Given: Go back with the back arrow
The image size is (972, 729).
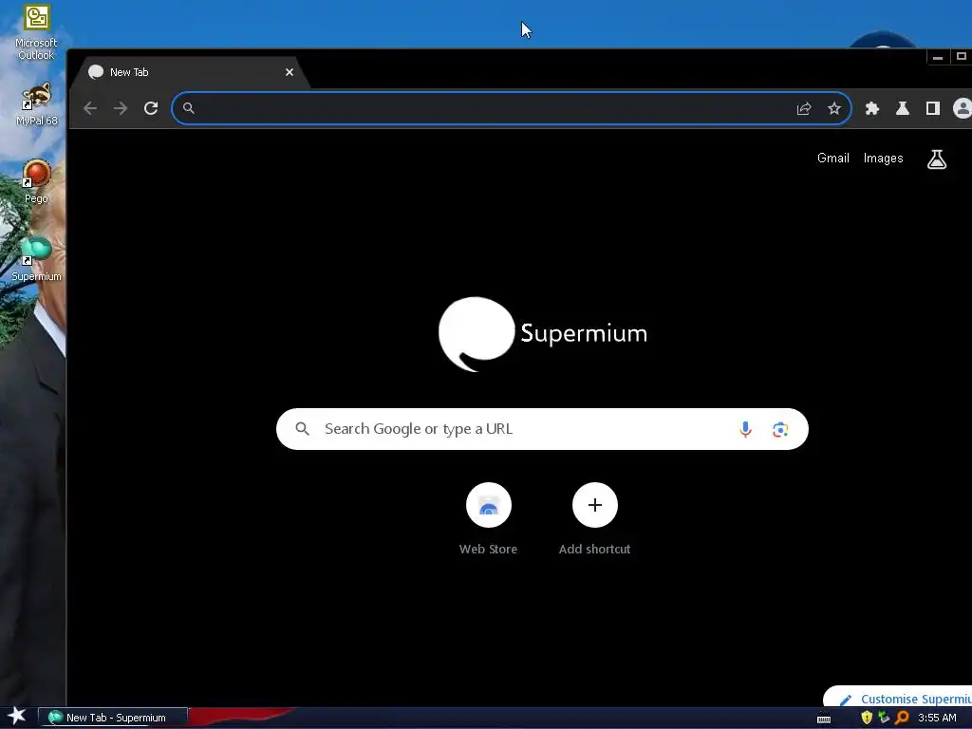Looking at the screenshot, I should pyautogui.click(x=90, y=108).
